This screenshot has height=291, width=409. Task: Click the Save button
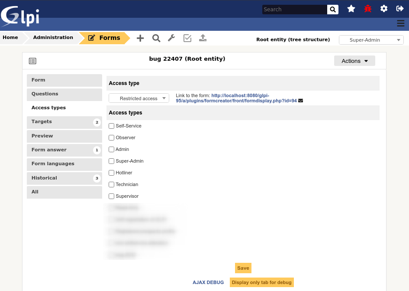click(243, 268)
